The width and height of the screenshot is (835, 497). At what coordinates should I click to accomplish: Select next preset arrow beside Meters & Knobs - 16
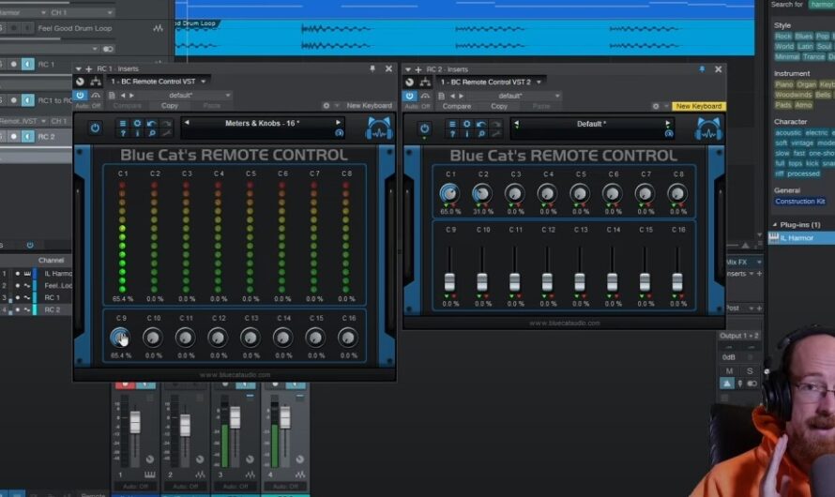[x=338, y=123]
